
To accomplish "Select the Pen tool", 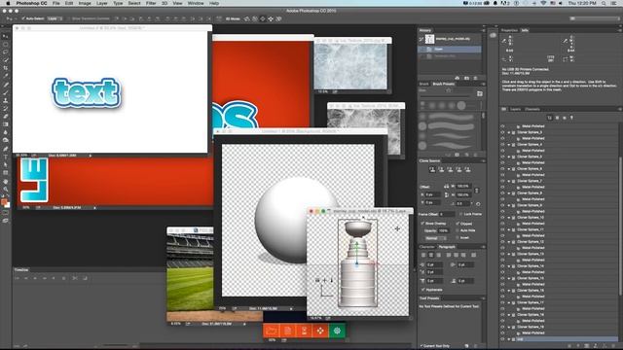I will click(5, 149).
